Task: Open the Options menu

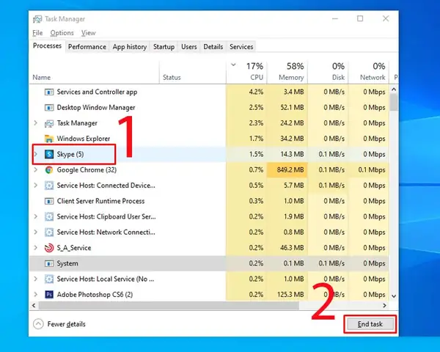Action: (62, 33)
